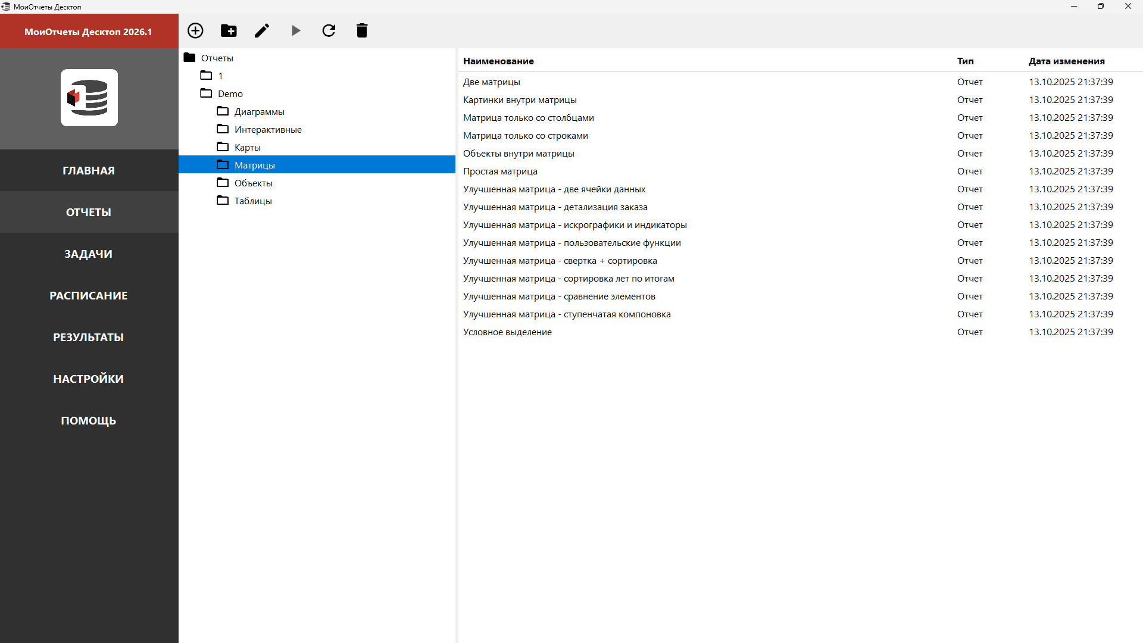Select the Диаграммы folder in tree

pos(259,111)
